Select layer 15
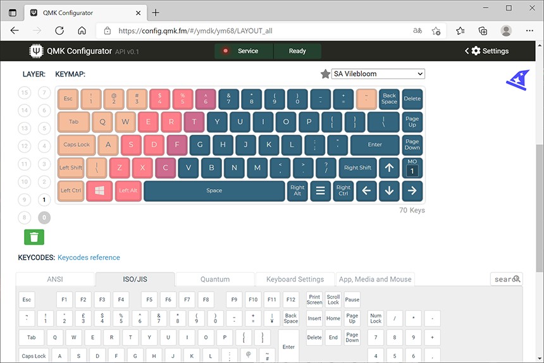This screenshot has height=363, width=544. tap(24, 92)
